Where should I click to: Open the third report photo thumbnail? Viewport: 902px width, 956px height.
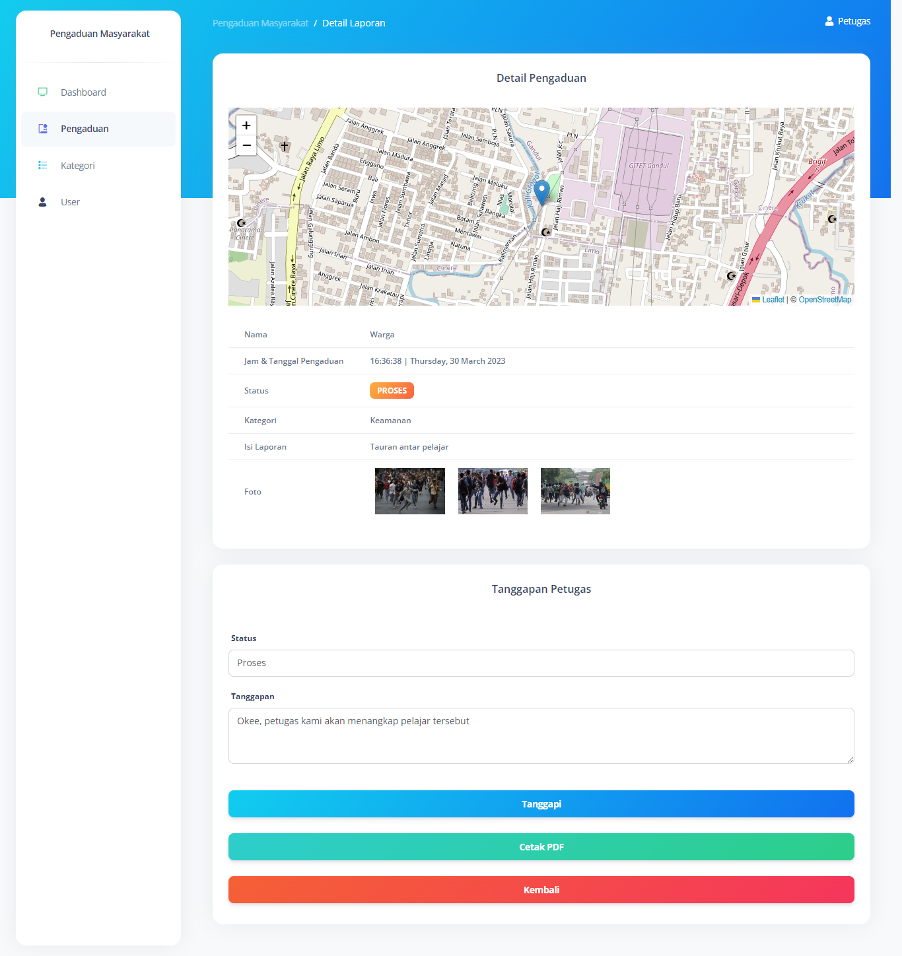pos(575,491)
